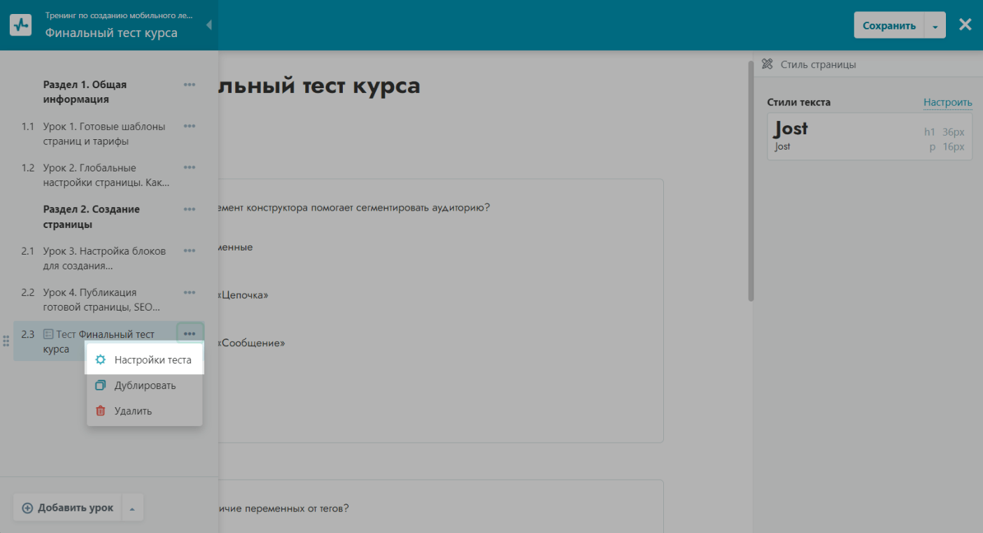Select Урок 4. Публикация готовой страницы
This screenshot has width=983, height=533.
coord(101,300)
